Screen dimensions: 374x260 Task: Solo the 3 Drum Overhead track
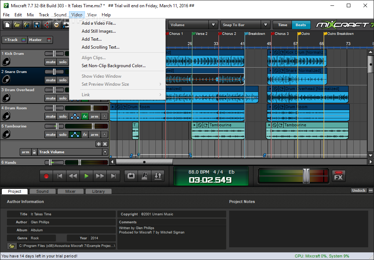63,98
